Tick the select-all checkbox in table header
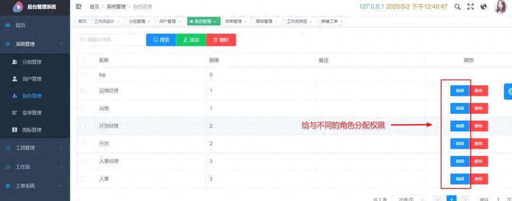512x201 pixels. point(82,60)
